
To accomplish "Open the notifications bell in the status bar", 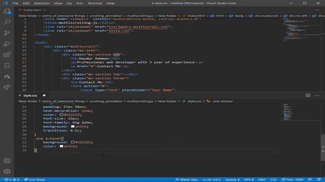I will pyautogui.click(x=318, y=179).
